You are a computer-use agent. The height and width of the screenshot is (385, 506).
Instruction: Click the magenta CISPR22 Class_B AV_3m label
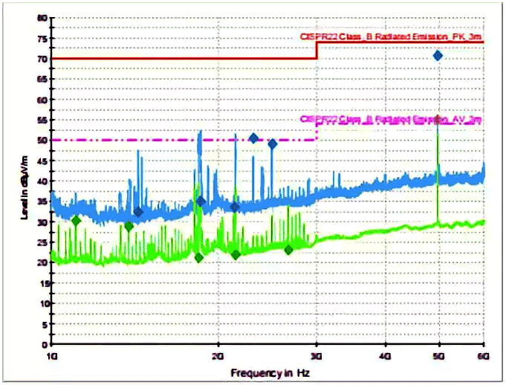pos(390,119)
